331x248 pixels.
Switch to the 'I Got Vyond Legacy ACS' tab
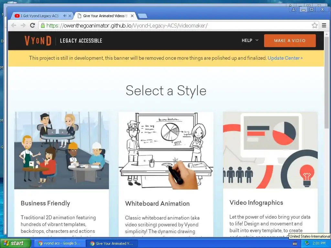[x=39, y=16]
